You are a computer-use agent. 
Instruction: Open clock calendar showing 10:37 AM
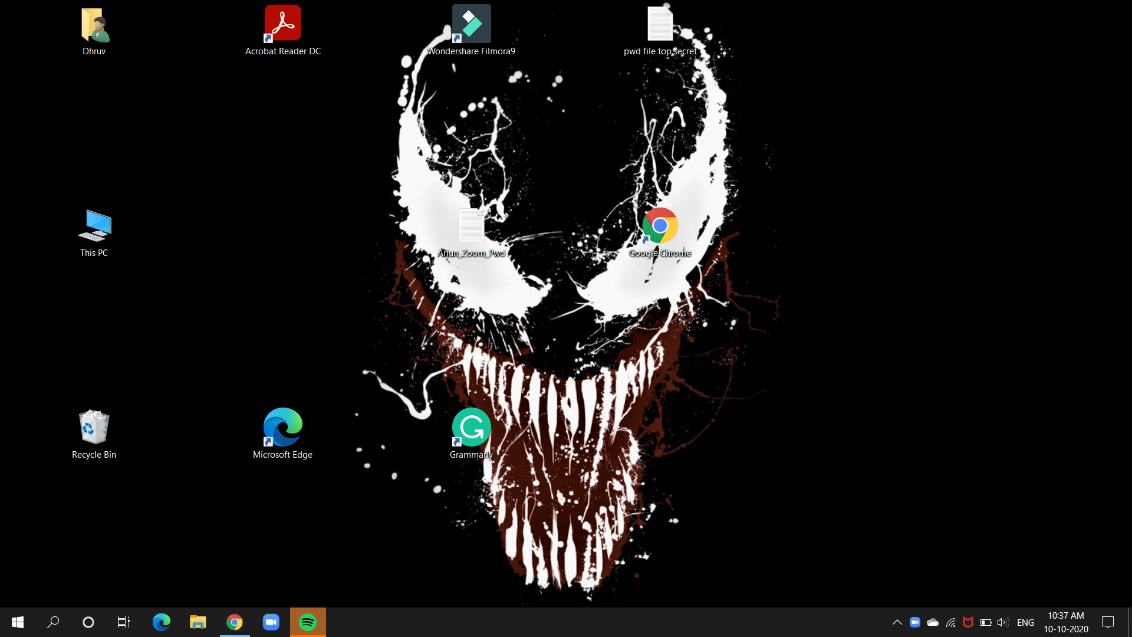[x=1066, y=622]
